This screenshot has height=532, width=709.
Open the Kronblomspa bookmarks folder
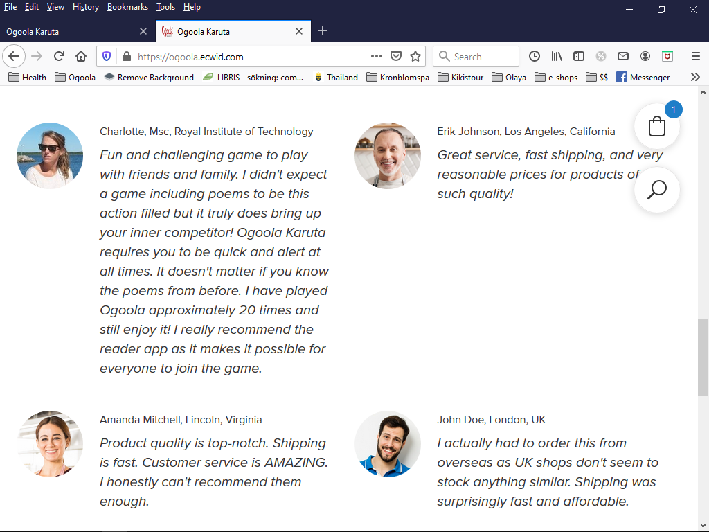tap(397, 78)
